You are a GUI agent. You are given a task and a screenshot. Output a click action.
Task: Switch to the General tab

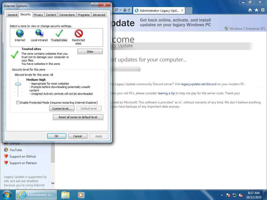coord(13,15)
